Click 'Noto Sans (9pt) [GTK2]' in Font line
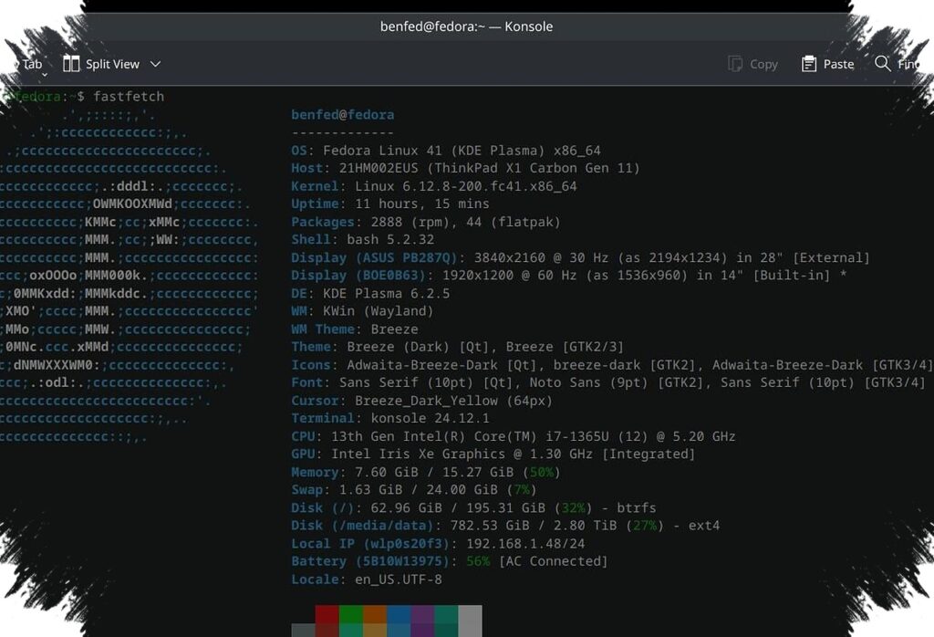Screen dimensions: 934x637 point(617,382)
